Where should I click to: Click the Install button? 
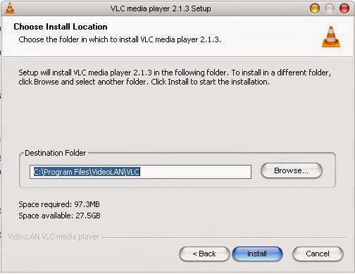tap(257, 254)
